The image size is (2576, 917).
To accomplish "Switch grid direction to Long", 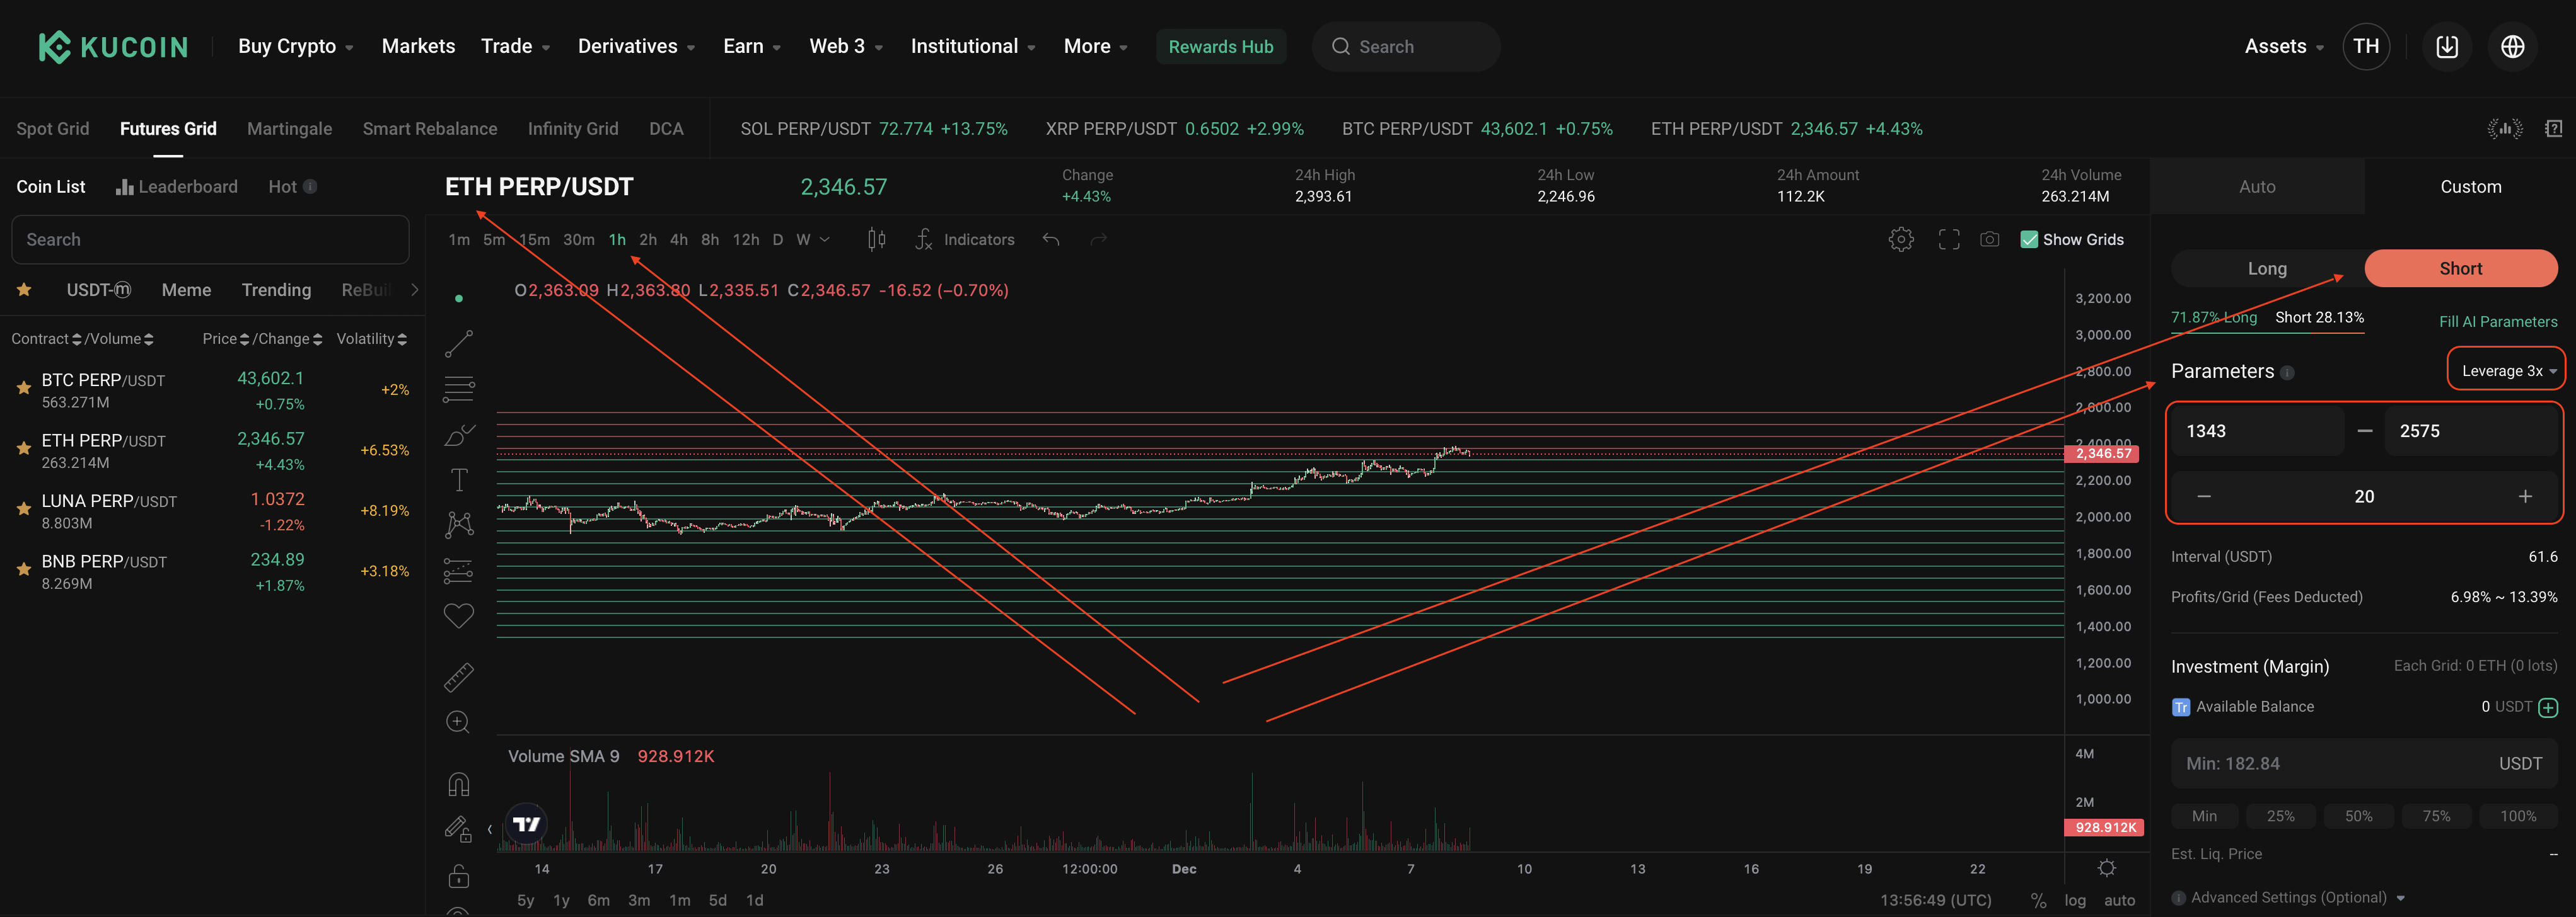I will coord(2266,269).
